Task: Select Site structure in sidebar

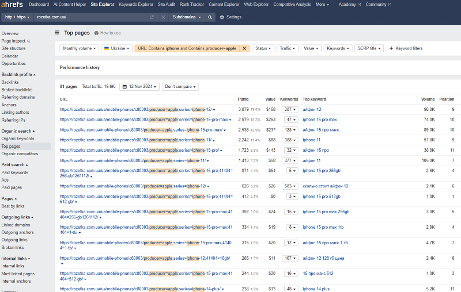Action: (x=13, y=48)
